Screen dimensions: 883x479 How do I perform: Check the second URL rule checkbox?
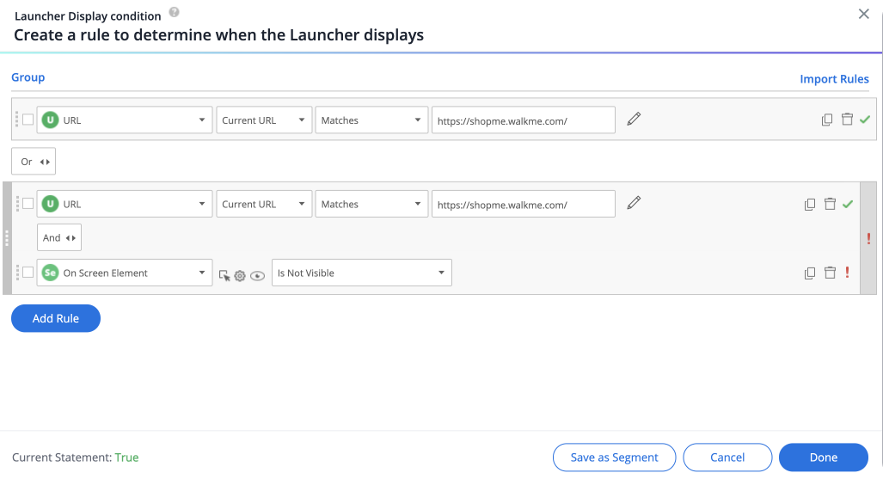(x=28, y=204)
